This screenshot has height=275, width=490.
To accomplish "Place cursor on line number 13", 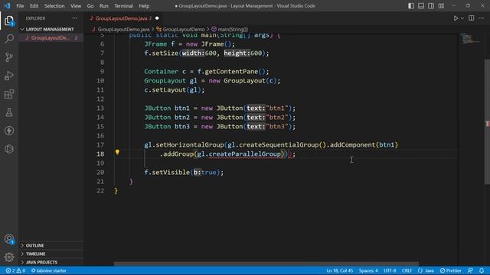I will pyautogui.click(x=100, y=108).
